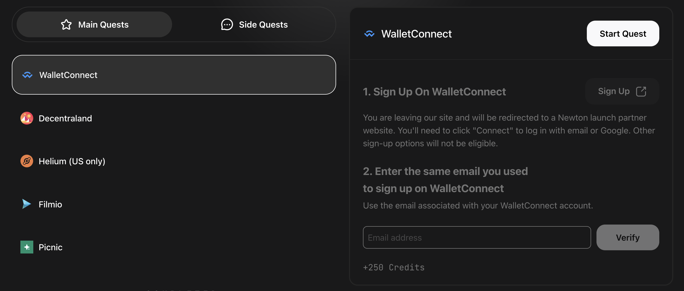Screen dimensions: 684x291
Task: Select the Picnic quest
Action: click(x=50, y=247)
